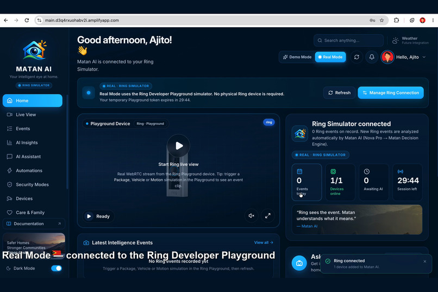The image size is (438, 292).
Task: Click the Awaiting AI stat card
Action: 374,182
